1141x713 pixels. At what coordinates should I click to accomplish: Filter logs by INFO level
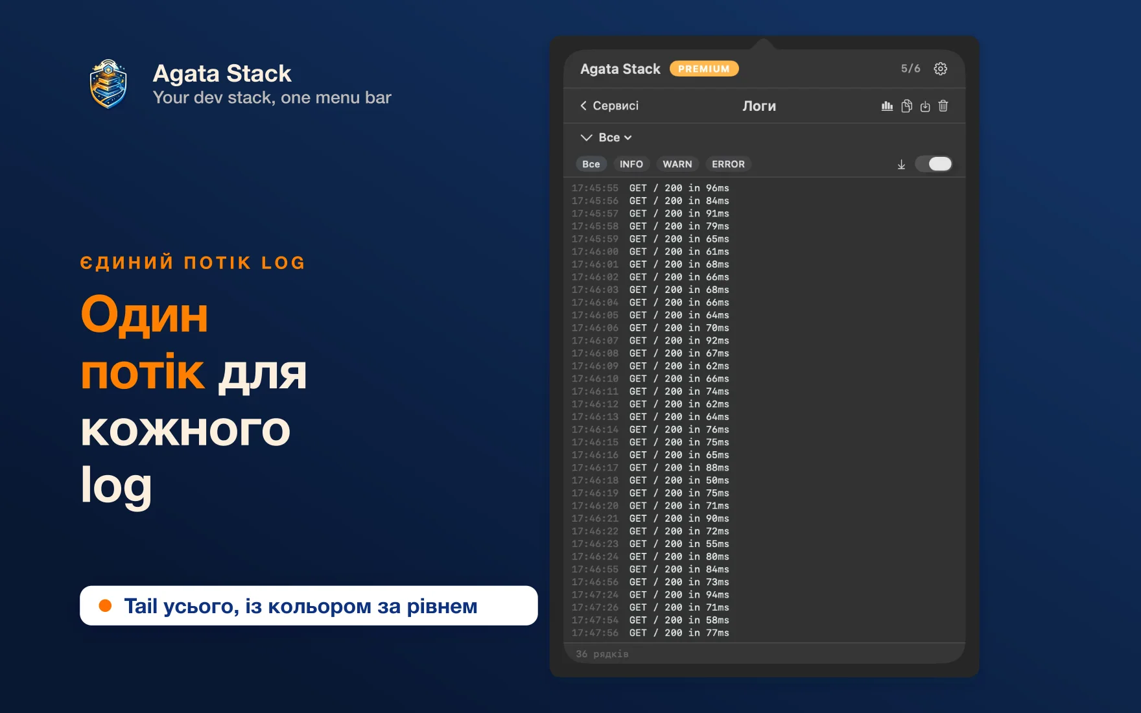coord(631,164)
